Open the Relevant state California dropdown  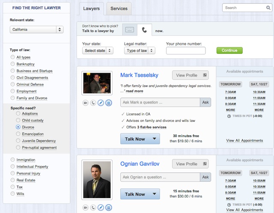pyautogui.click(x=36, y=30)
